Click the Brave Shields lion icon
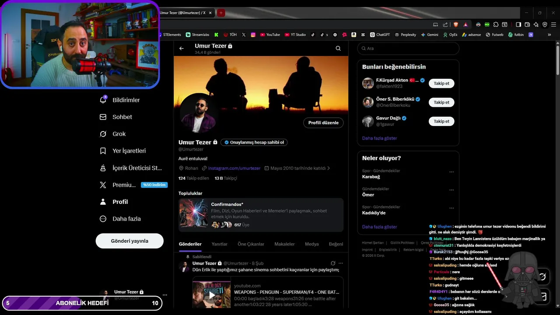The image size is (560, 315). coord(456,24)
